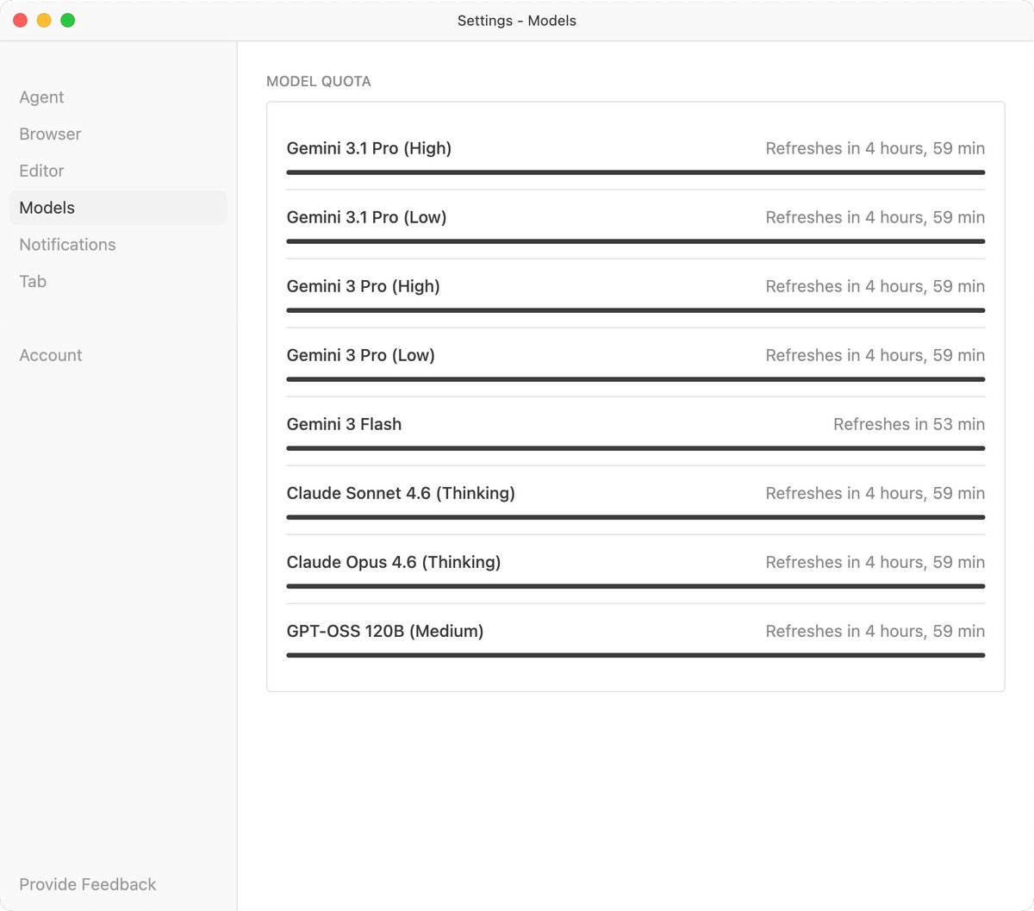This screenshot has width=1034, height=911.
Task: Click the Claude Opus 4.6 (Thinking) quota bar
Action: [x=636, y=586]
